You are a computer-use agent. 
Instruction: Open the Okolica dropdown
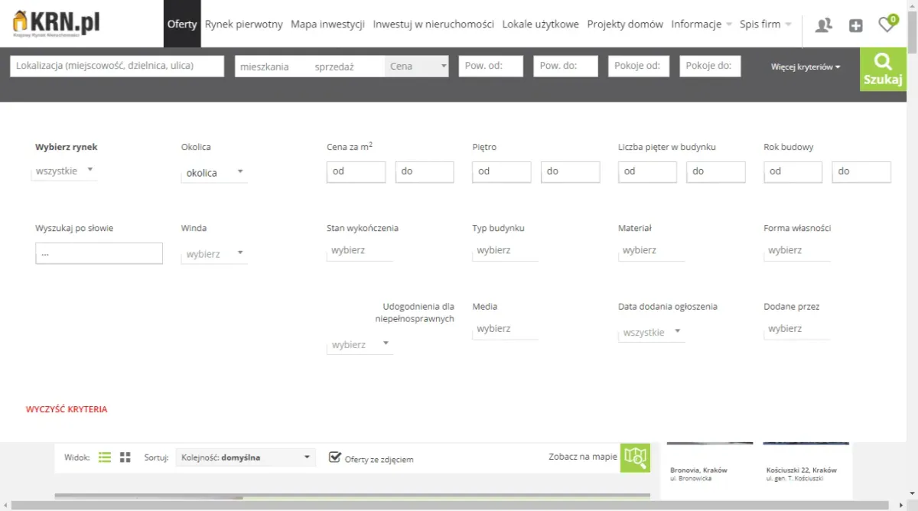coord(214,173)
